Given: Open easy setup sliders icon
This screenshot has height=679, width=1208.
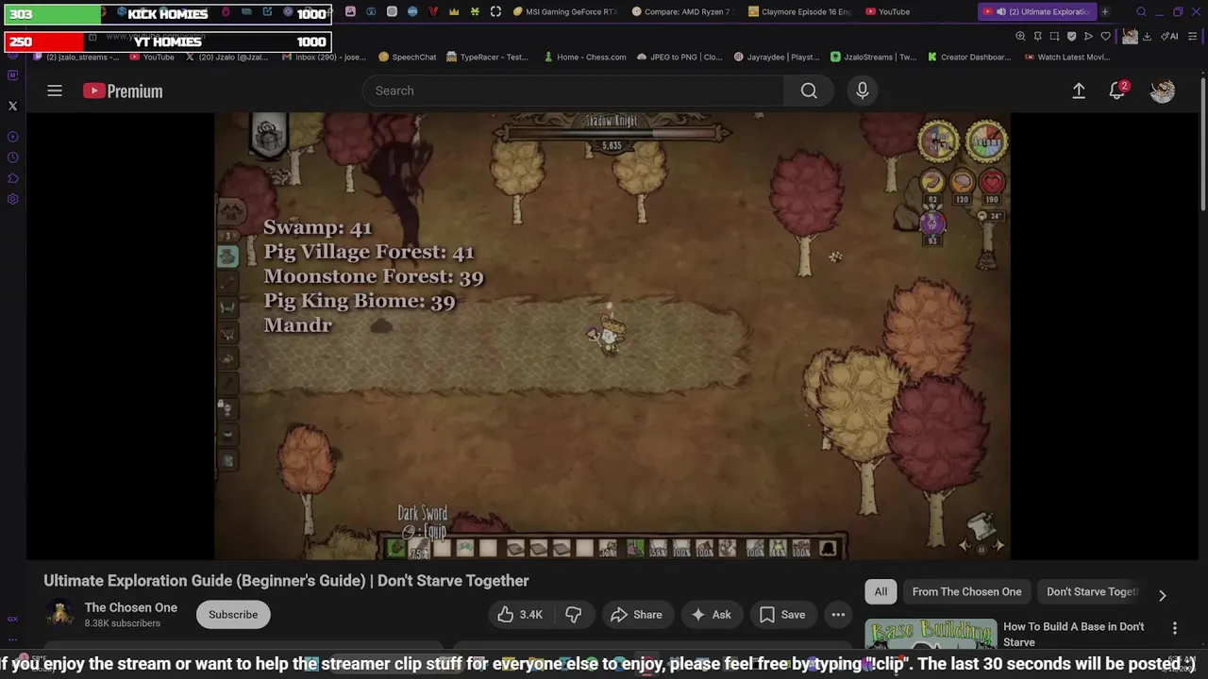Looking at the screenshot, I should (1191, 37).
